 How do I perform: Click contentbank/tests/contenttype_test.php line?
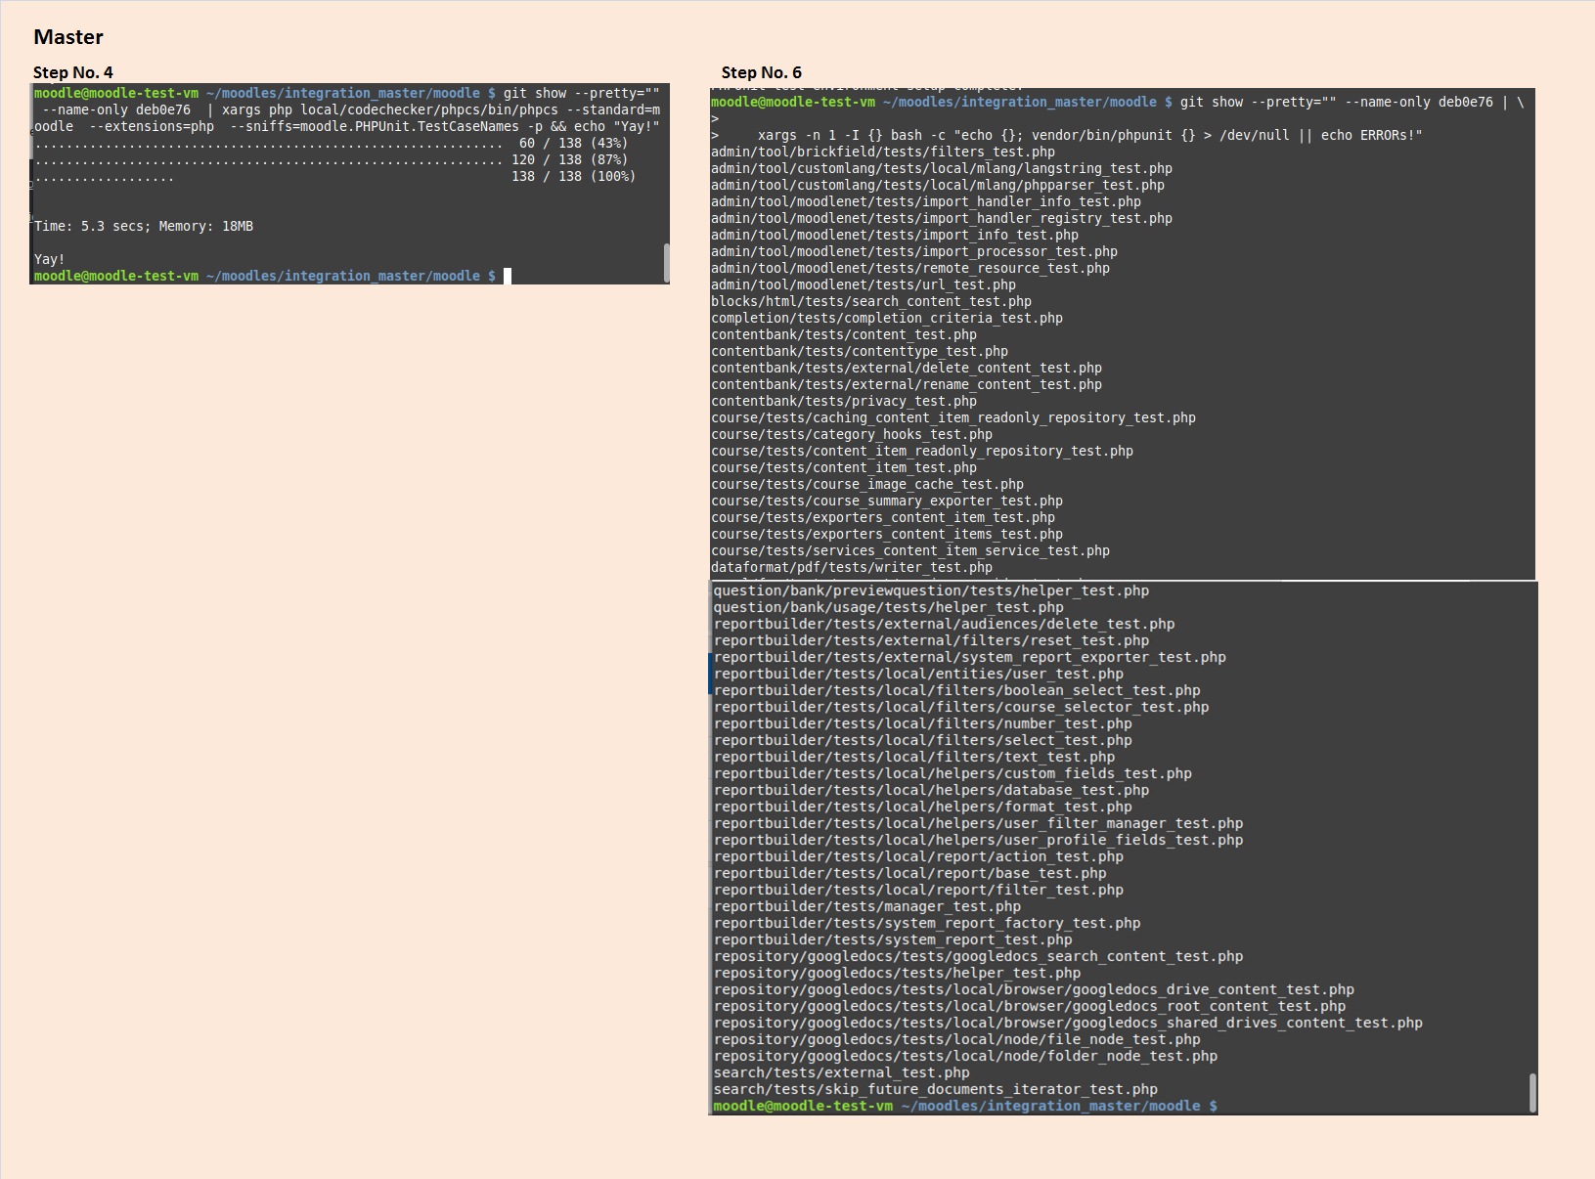click(x=860, y=351)
